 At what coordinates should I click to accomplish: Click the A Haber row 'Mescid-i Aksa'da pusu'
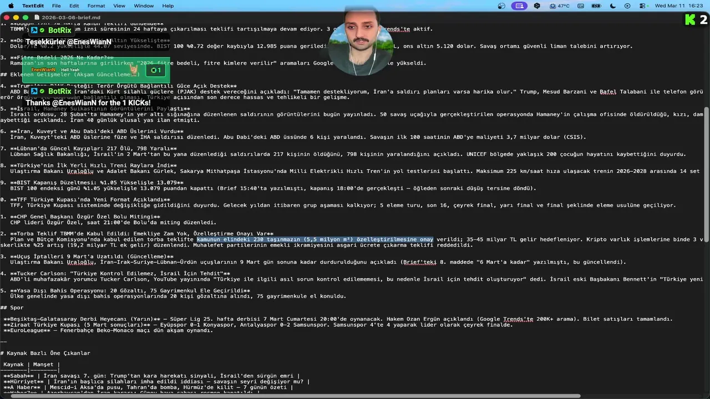coord(148,387)
